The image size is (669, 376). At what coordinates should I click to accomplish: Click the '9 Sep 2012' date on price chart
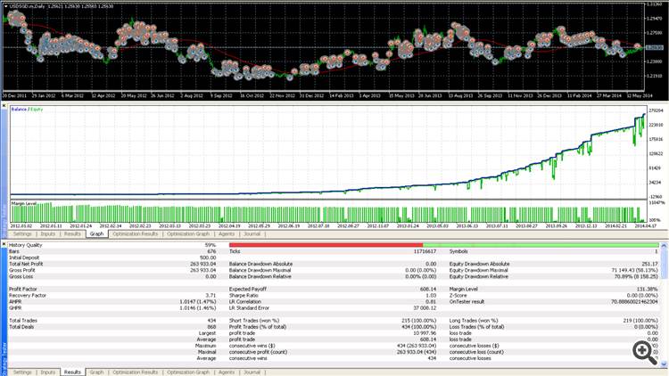221,96
